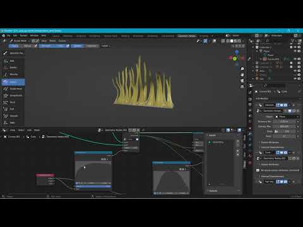303x227 pixels.
Task: Open the Add Modifier dropdown
Action: 278,98
